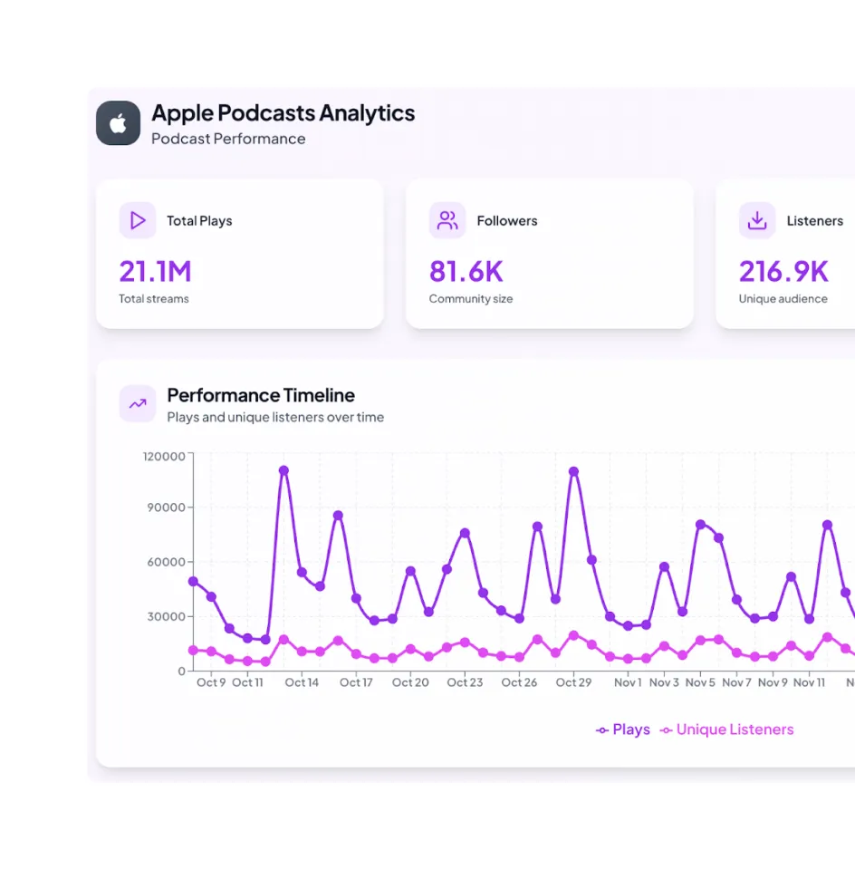Image resolution: width=855 pixels, height=870 pixels.
Task: Expand the Total Plays metric card
Action: coord(240,254)
